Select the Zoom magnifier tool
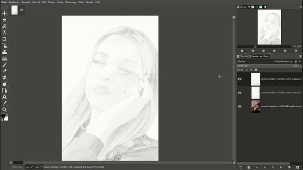The height and width of the screenshot is (170, 303). (x=4, y=110)
